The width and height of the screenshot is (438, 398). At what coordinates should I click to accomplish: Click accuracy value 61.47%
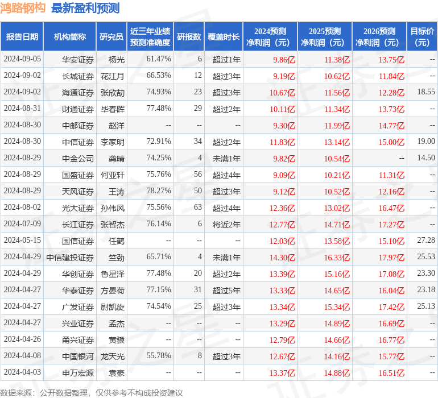point(159,59)
